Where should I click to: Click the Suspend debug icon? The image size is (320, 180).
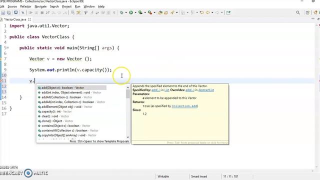[36, 12]
